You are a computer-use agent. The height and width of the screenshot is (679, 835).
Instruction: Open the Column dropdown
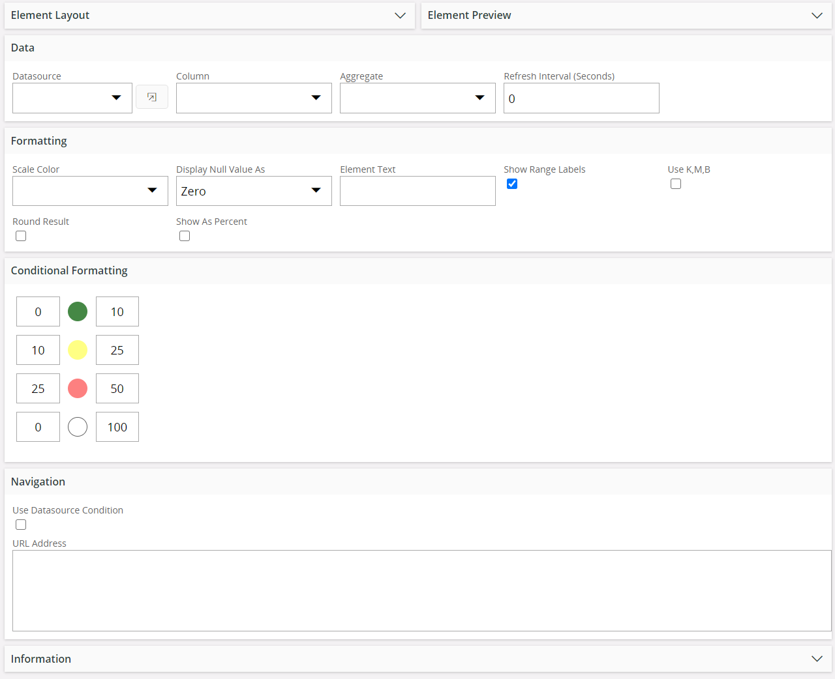point(254,98)
